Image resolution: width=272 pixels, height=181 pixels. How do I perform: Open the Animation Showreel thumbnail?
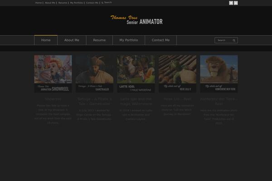click(x=53, y=74)
